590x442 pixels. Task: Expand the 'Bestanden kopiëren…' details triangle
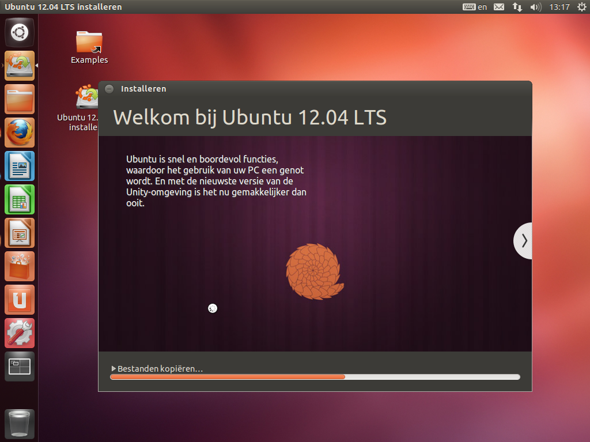(114, 369)
